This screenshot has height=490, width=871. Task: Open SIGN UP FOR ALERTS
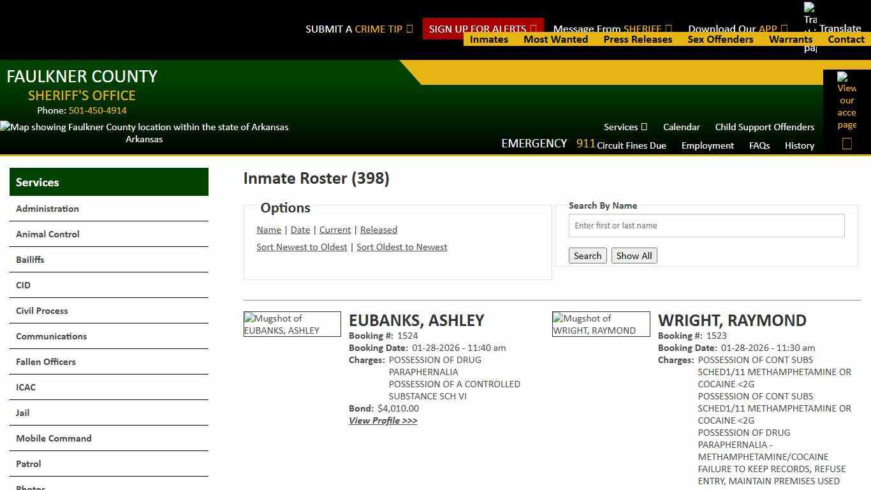tap(478, 29)
